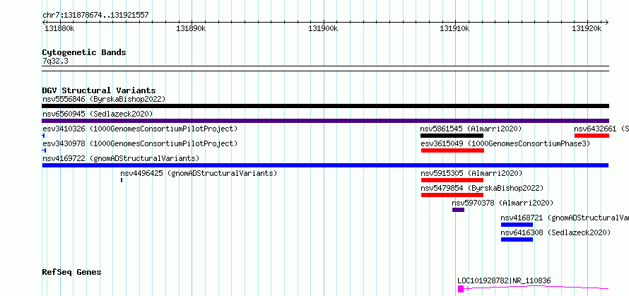Viewport: 629px width, 296px height.
Task: Click the small esv3410326 blue marker
Action: coord(43,136)
